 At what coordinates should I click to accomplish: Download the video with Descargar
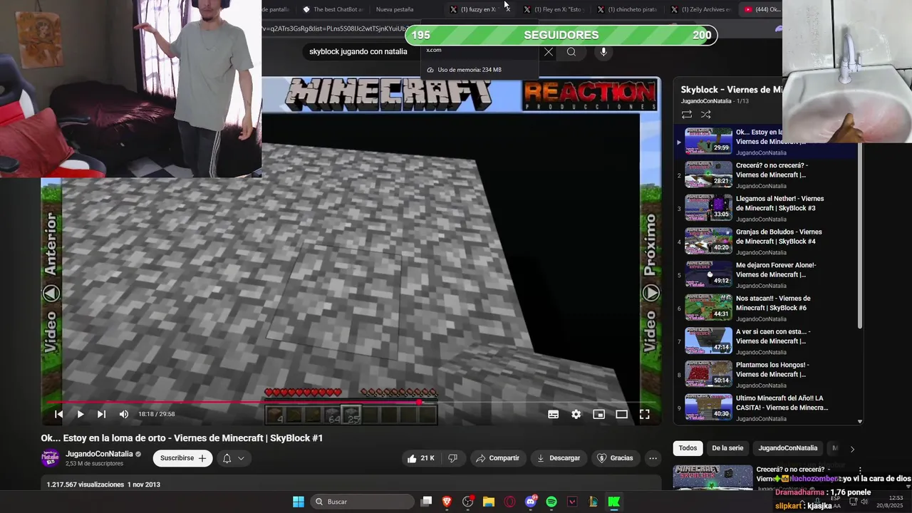click(x=558, y=458)
